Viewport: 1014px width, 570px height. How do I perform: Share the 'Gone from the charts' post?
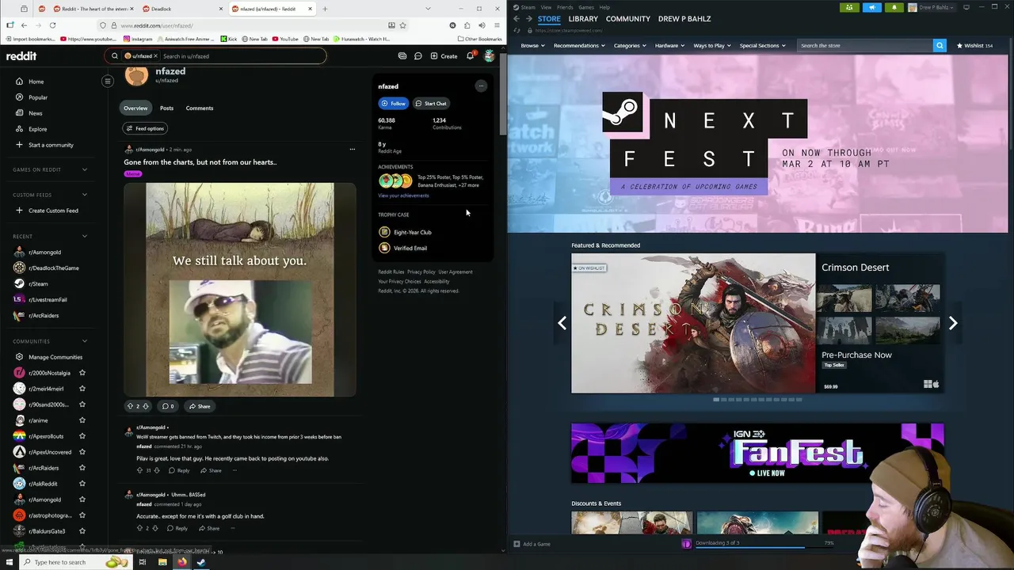(x=200, y=406)
